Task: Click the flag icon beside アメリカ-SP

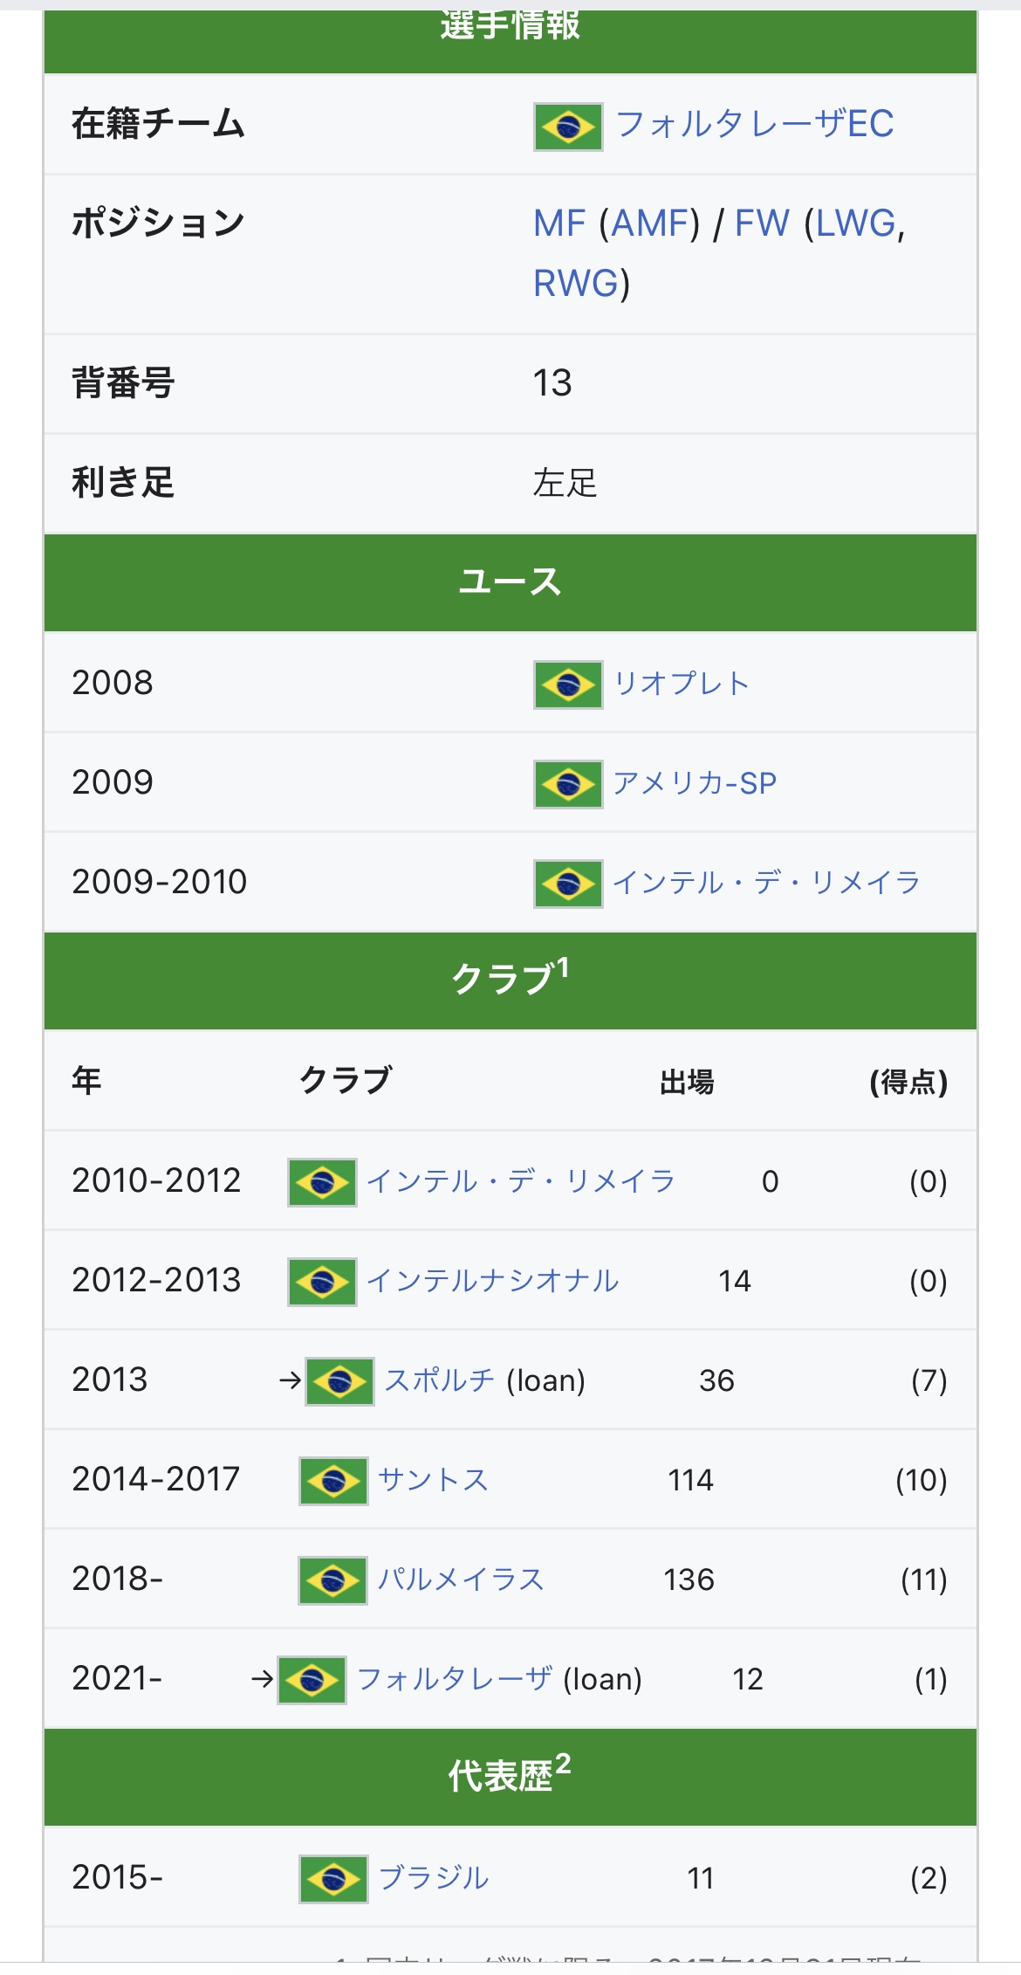Action: pos(568,784)
